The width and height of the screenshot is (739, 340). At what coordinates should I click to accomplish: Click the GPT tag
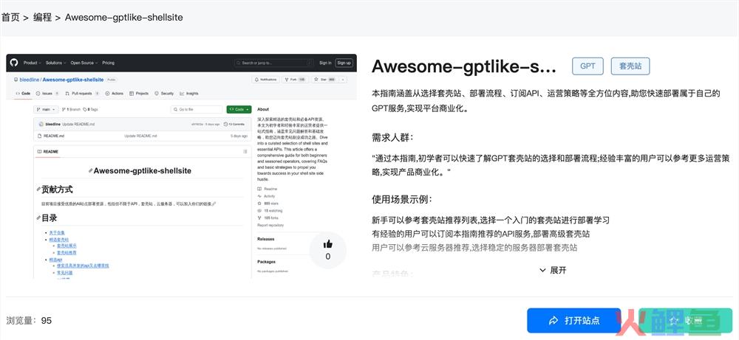point(587,66)
